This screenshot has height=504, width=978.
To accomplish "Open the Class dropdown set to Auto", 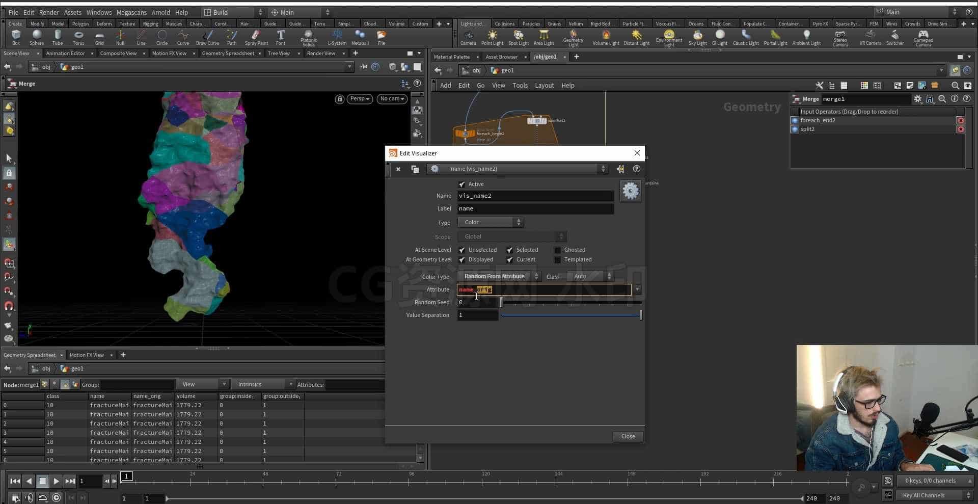I will click(590, 277).
